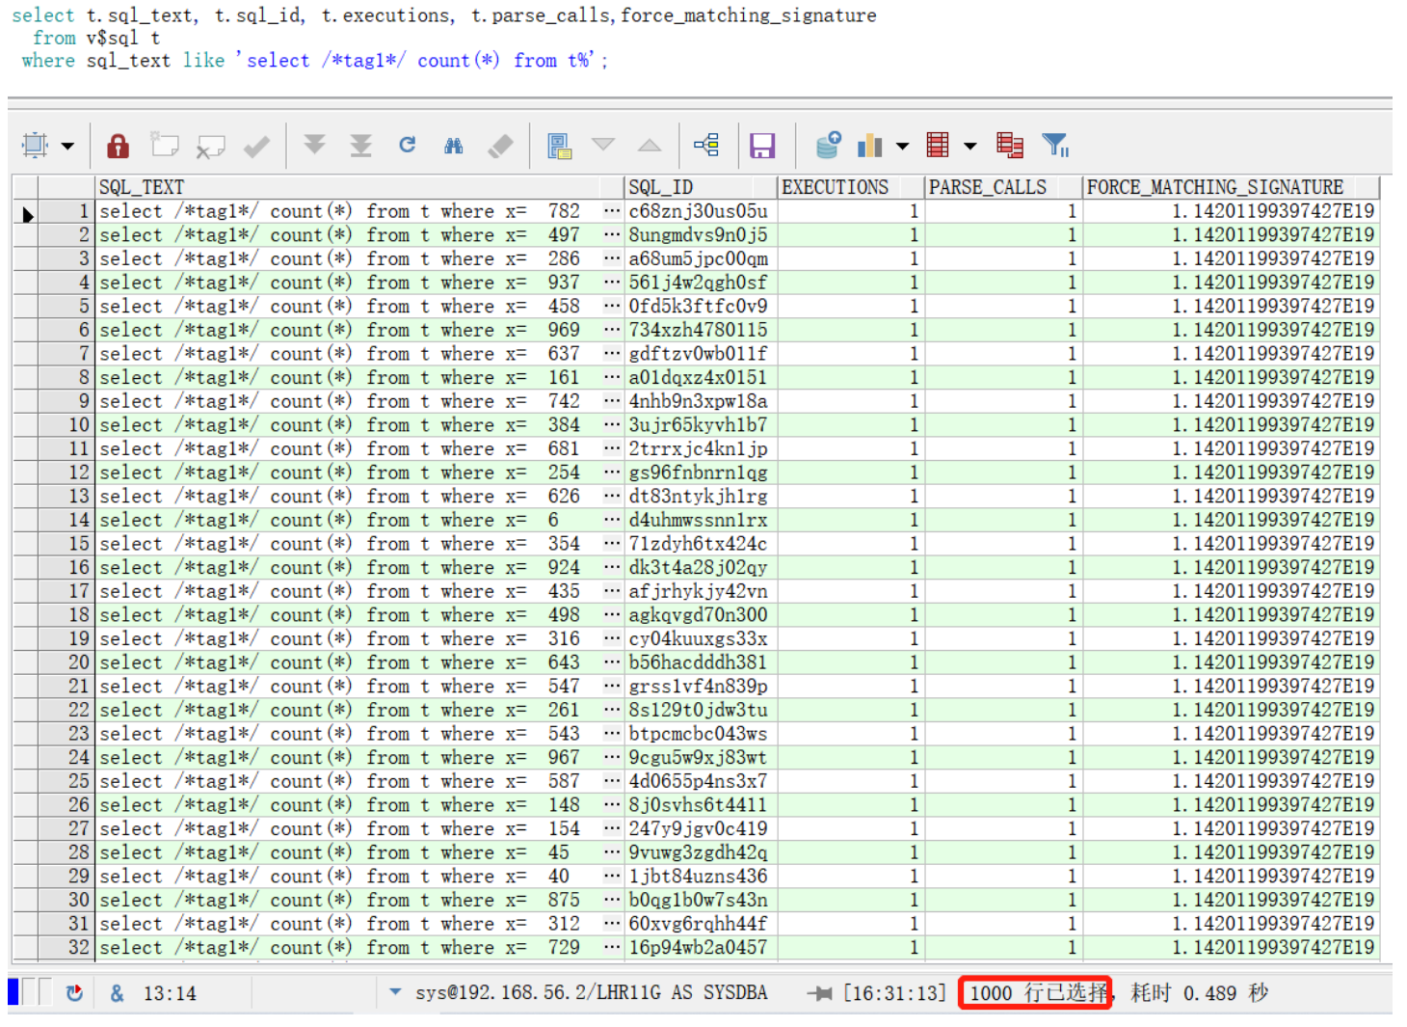Open ellipsis editor for row with x= 937

[x=612, y=283]
